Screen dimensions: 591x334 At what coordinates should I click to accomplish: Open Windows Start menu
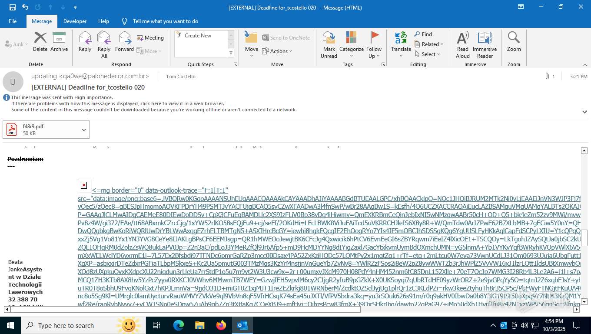[10, 325]
